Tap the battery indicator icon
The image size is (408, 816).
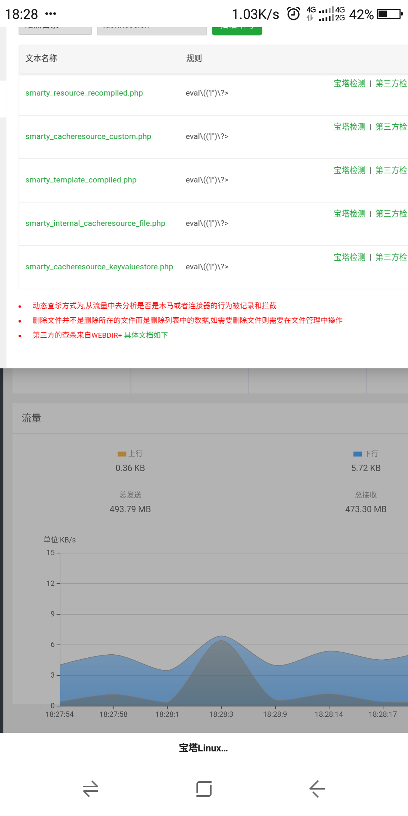pos(390,14)
